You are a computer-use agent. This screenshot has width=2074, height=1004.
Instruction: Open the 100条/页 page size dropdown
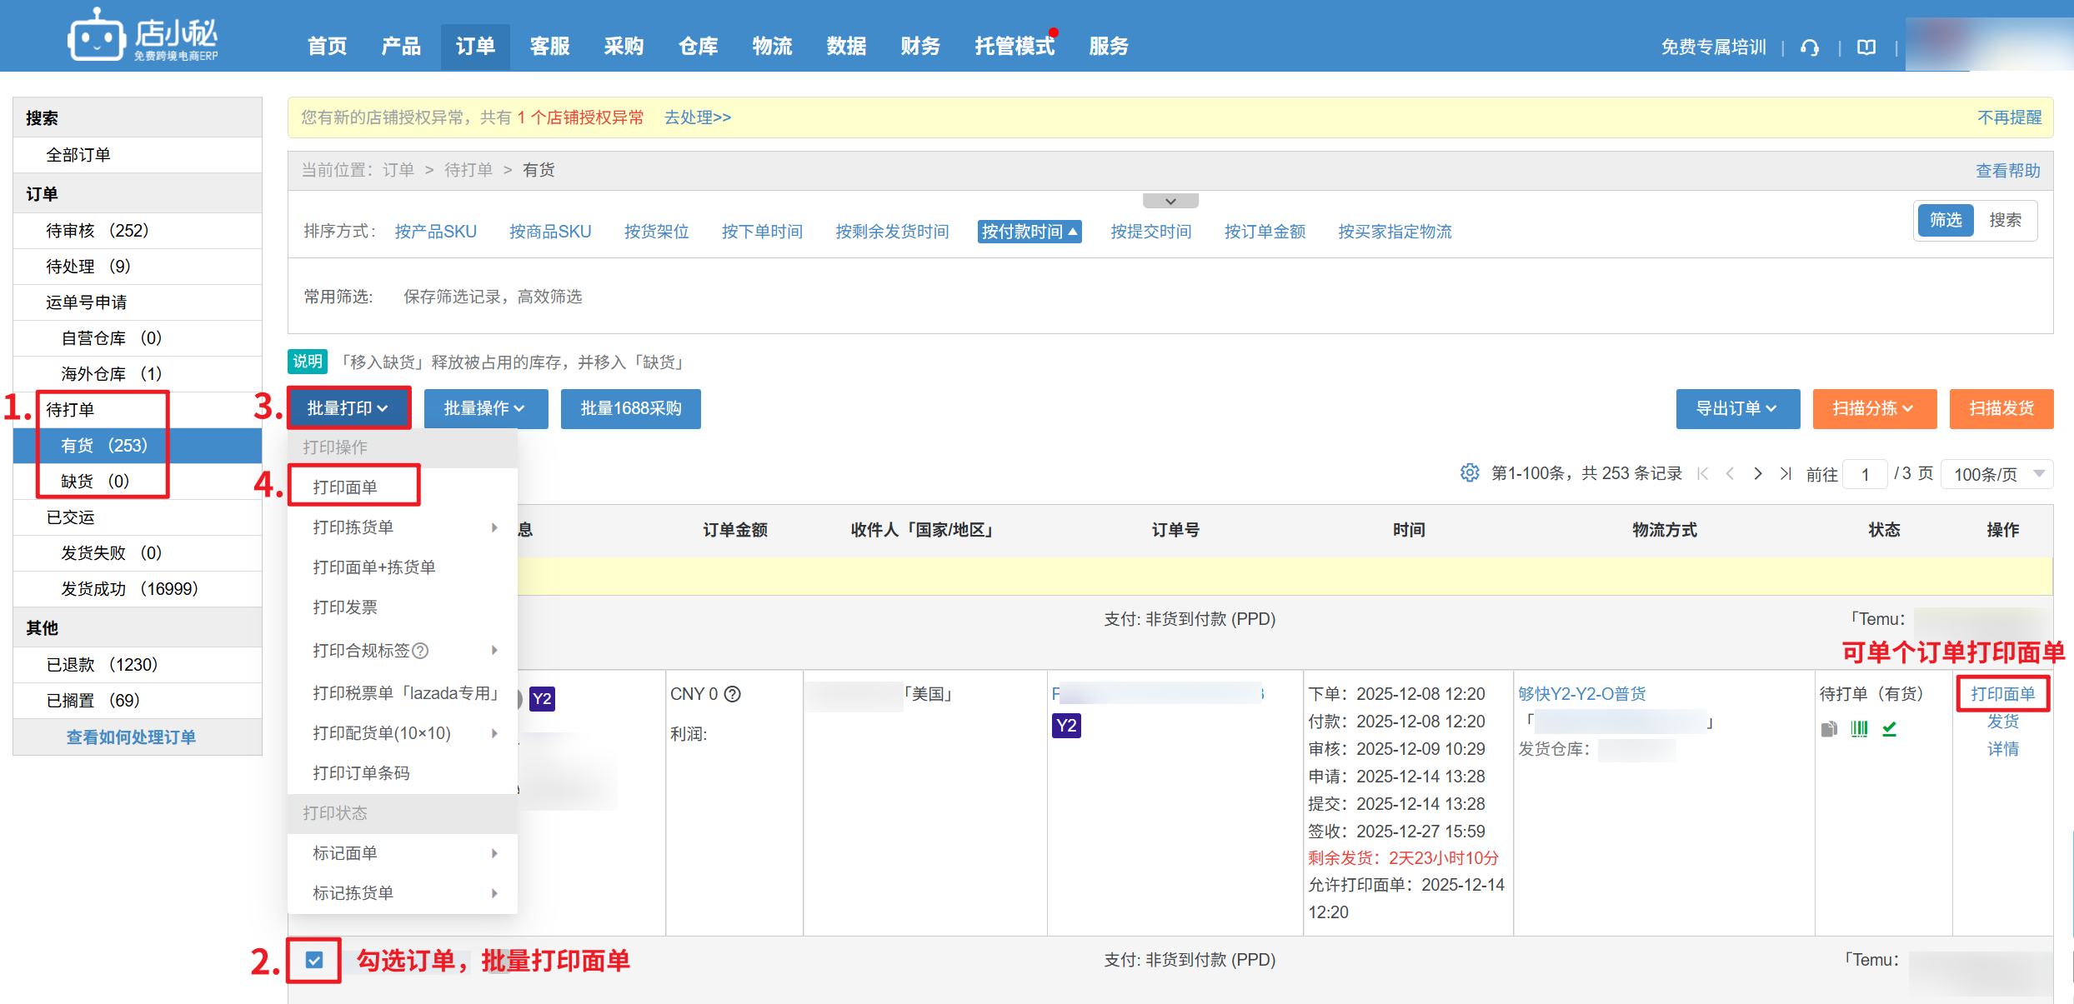pos(1996,474)
